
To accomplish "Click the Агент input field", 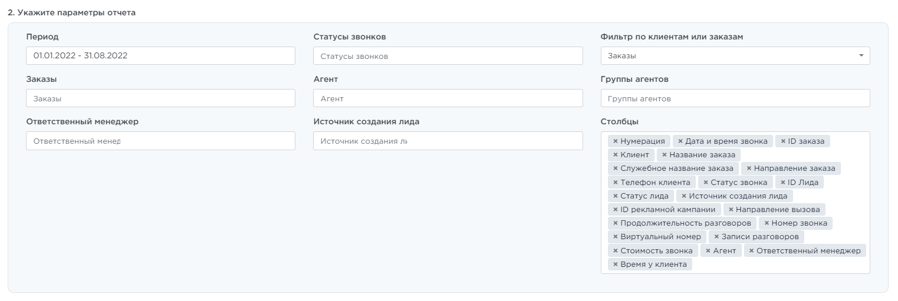I will click(448, 98).
